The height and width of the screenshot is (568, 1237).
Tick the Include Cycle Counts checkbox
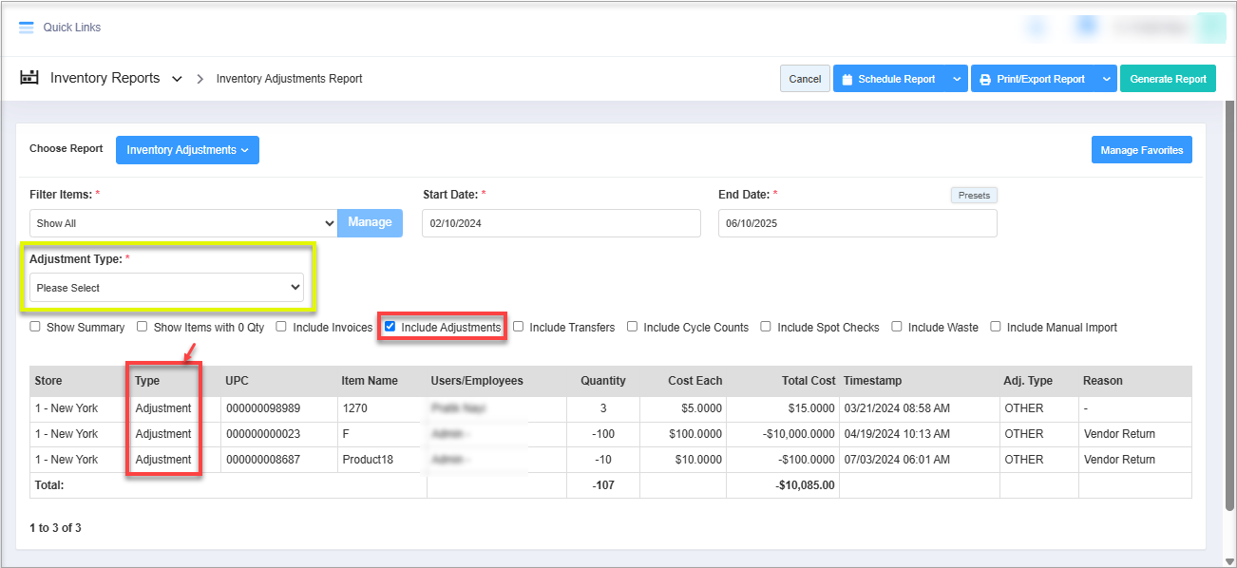pyautogui.click(x=633, y=327)
